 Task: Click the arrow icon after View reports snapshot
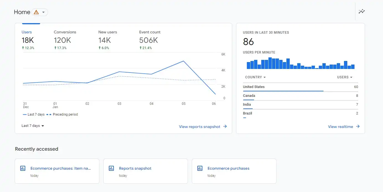[225, 127]
